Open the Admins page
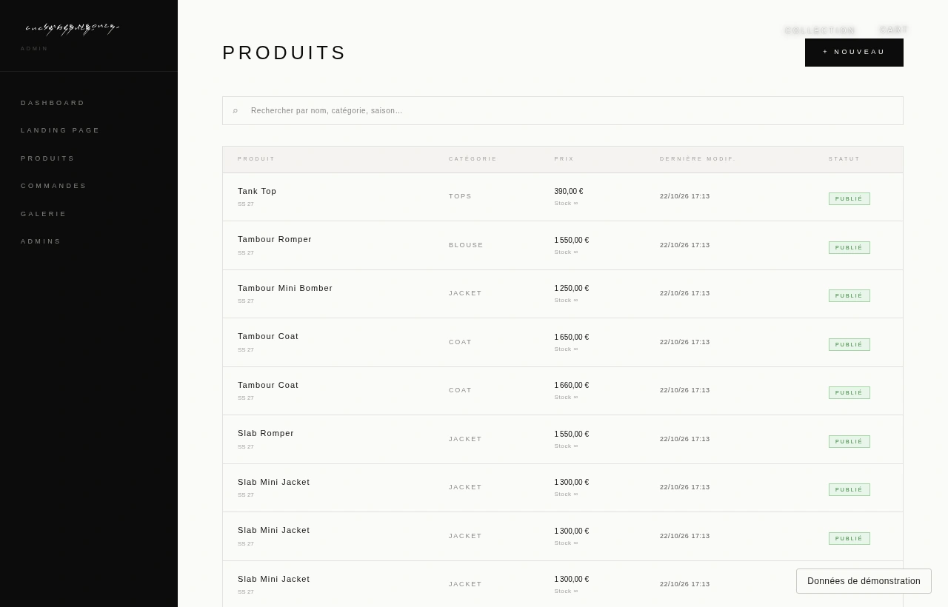Viewport: 948px width, 607px height. click(x=41, y=241)
